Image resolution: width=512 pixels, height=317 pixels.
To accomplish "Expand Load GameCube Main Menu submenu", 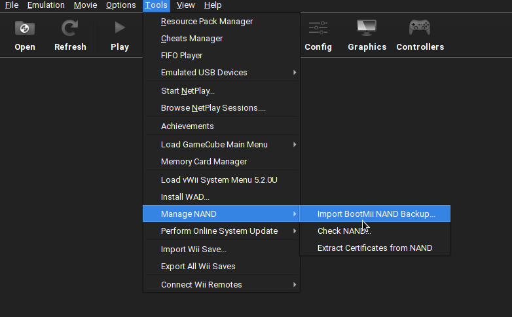I will coord(221,145).
